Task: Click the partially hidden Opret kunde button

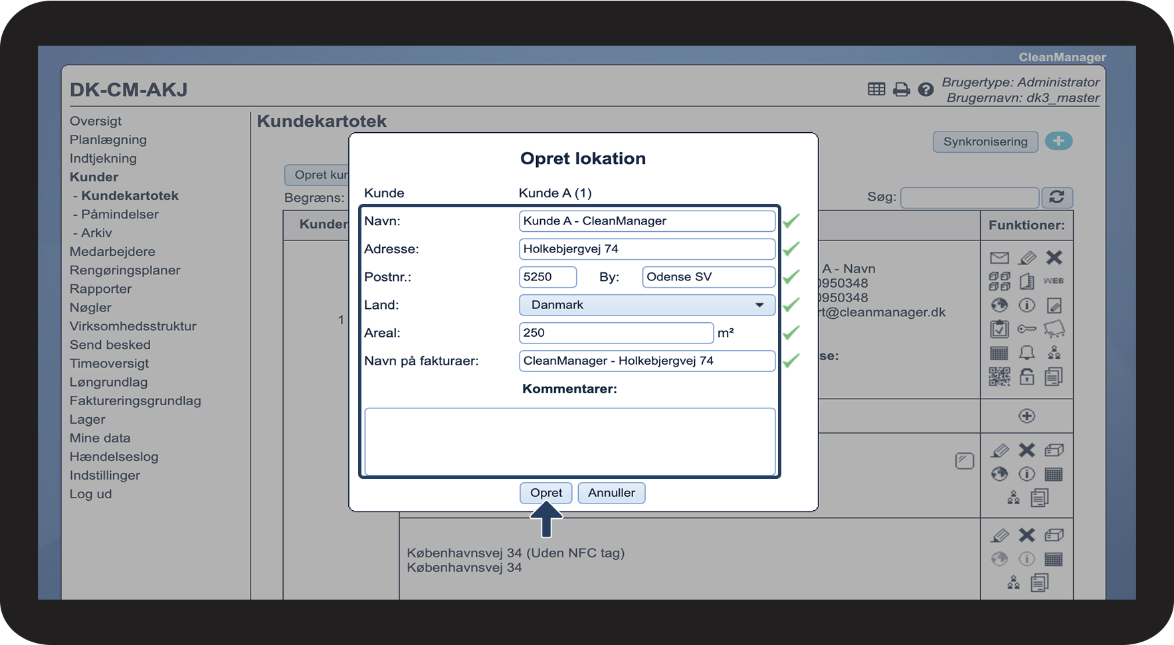Action: tap(317, 175)
